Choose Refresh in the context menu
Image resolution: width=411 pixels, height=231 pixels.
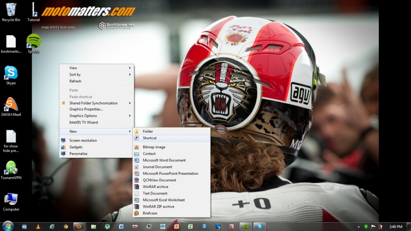pyautogui.click(x=97, y=81)
